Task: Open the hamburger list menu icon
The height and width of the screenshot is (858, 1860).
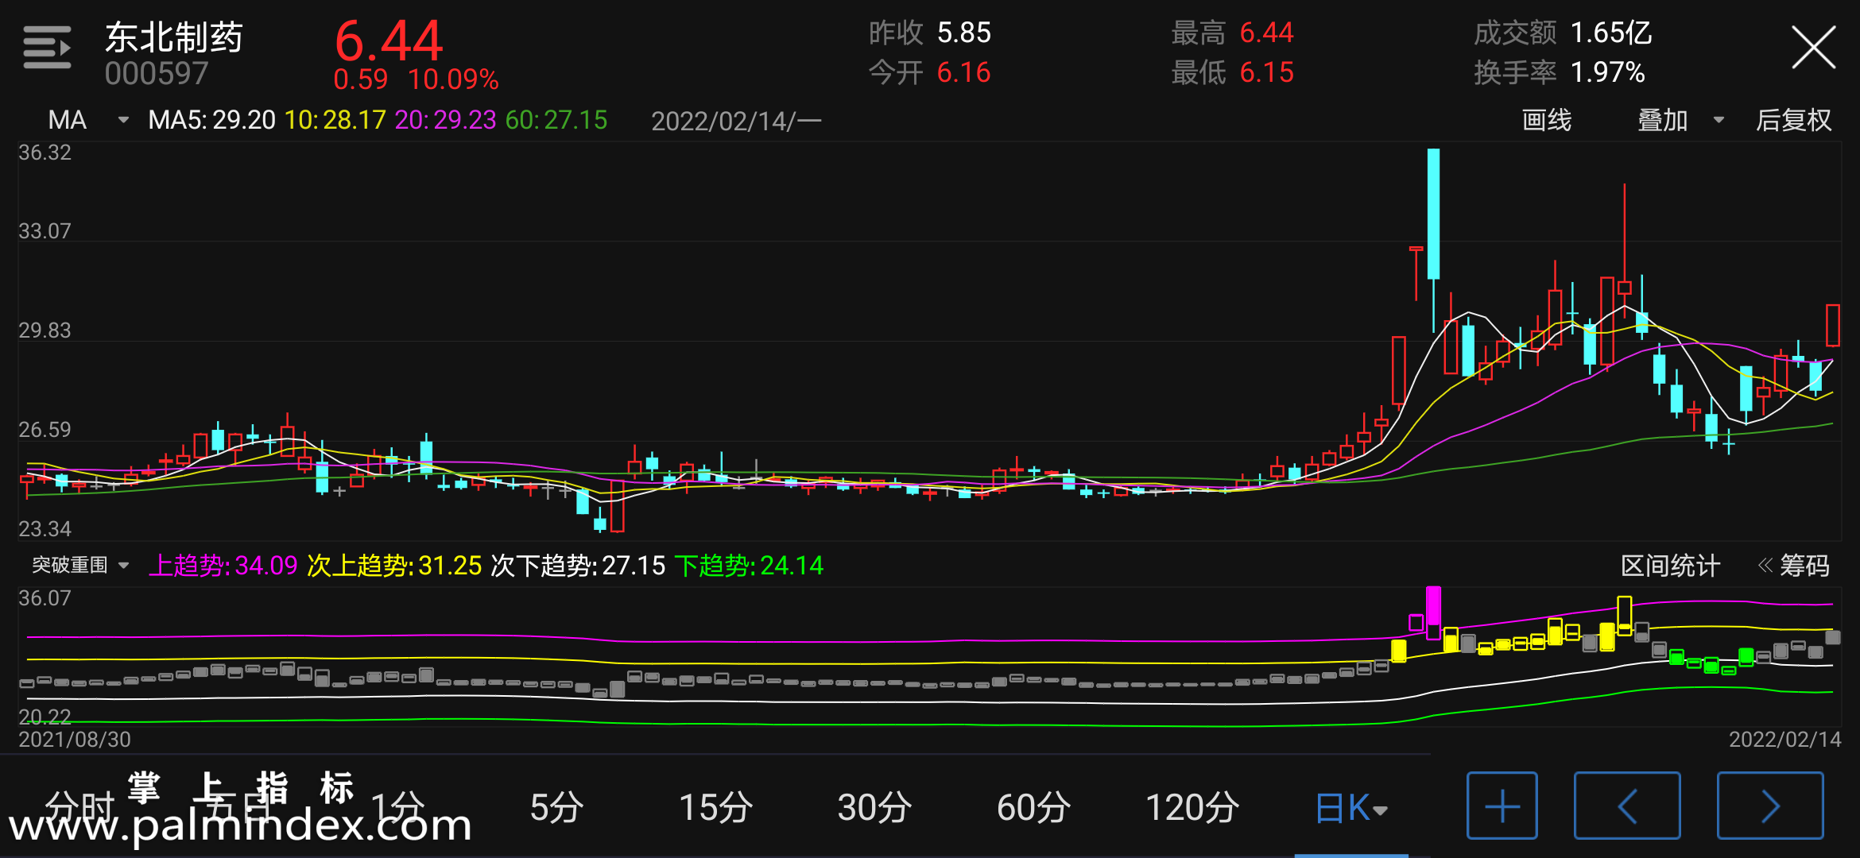Action: pos(47,48)
